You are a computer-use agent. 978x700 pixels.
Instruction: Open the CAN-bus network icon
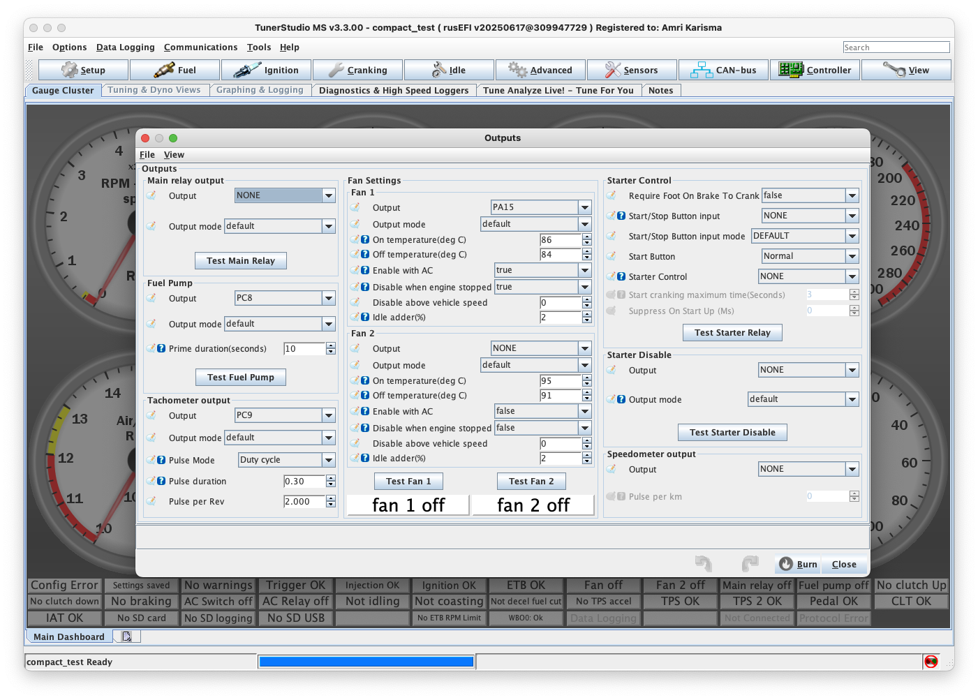tap(701, 70)
